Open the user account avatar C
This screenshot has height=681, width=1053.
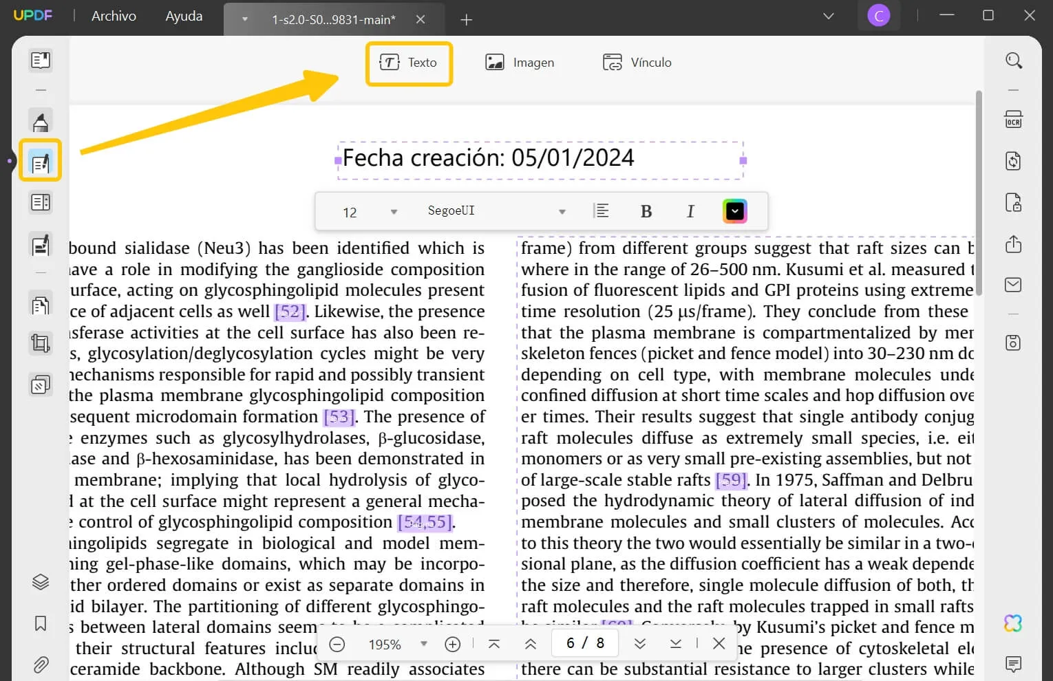(x=879, y=15)
